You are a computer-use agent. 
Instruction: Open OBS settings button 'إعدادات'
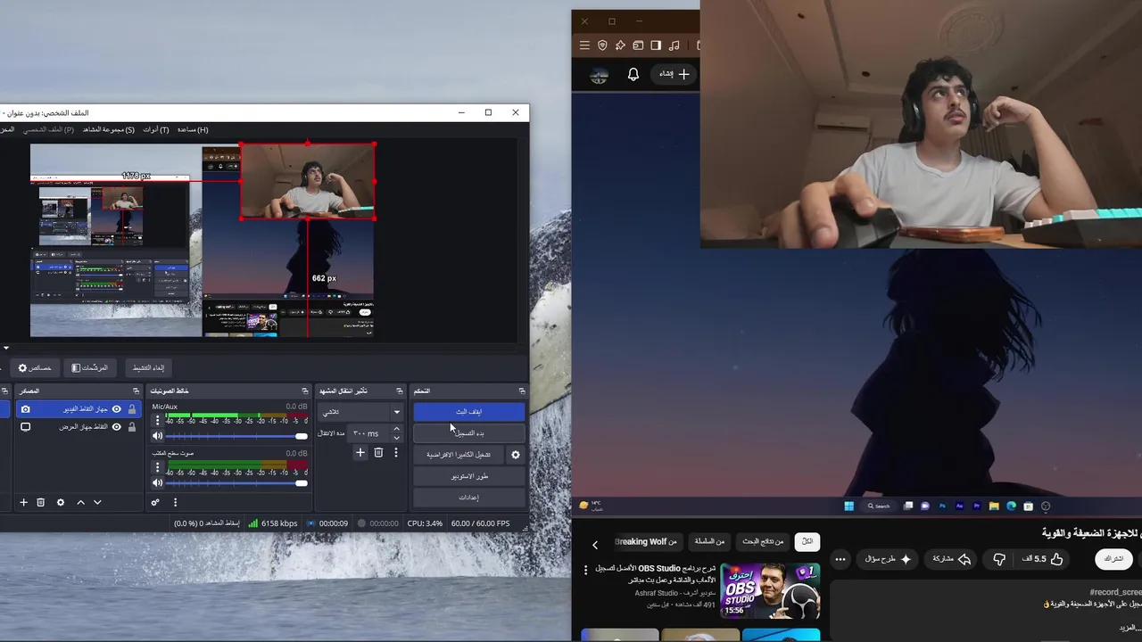tap(469, 498)
